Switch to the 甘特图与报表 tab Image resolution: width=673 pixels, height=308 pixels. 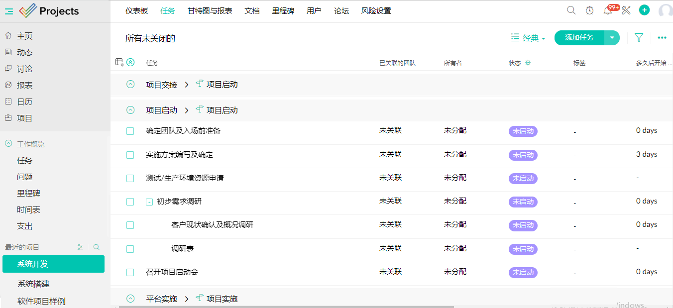point(210,11)
